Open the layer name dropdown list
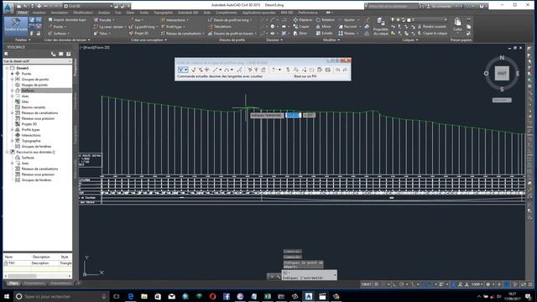The image size is (537, 302). pyautogui.click(x=429, y=20)
